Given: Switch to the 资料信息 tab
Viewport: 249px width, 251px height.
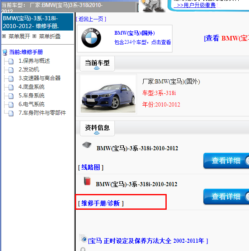Looking at the screenshot, I should click(97, 128).
